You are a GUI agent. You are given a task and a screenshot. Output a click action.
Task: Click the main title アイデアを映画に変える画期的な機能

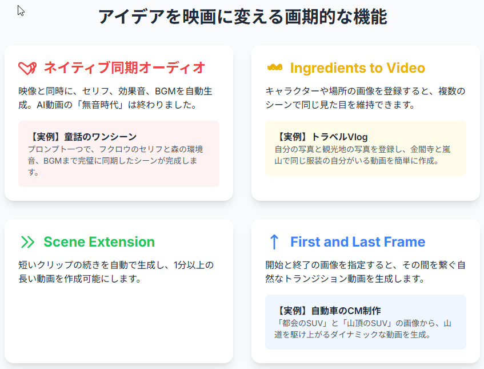(x=242, y=17)
